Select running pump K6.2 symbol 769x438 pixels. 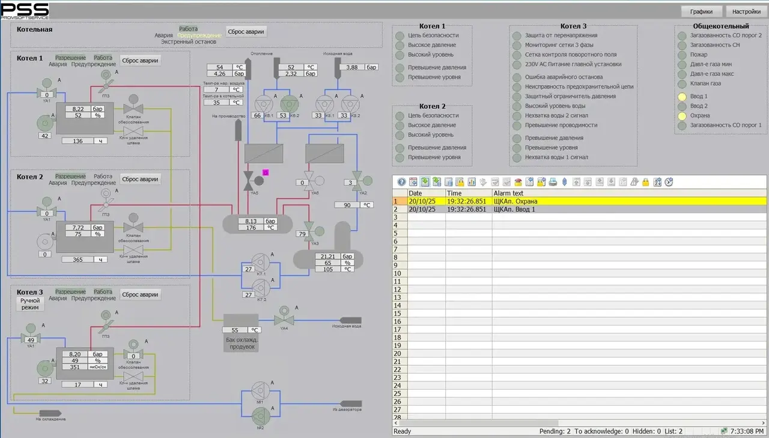289,105
